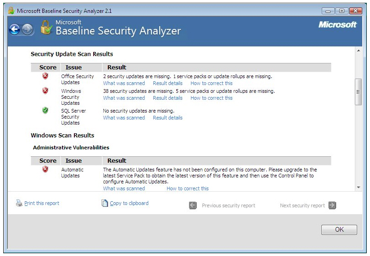Click the grey Forward arrow button
370x256 pixels.
pyautogui.click(x=28, y=30)
